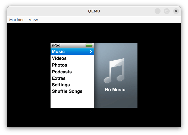Minimize the QEMU window

click(158, 11)
